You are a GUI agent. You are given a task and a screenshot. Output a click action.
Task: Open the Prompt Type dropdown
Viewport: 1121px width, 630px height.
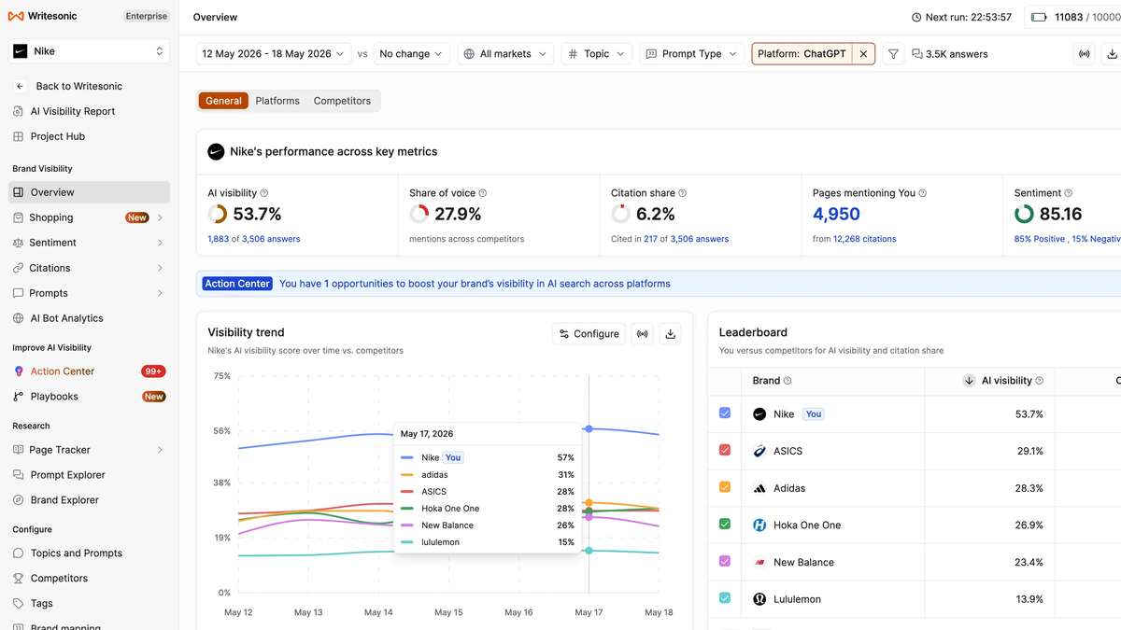tap(691, 54)
